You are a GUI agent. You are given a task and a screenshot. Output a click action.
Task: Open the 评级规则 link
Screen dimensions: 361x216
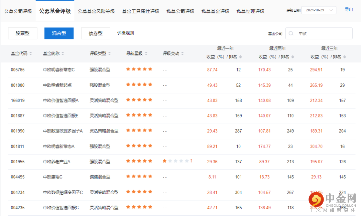click(x=125, y=33)
